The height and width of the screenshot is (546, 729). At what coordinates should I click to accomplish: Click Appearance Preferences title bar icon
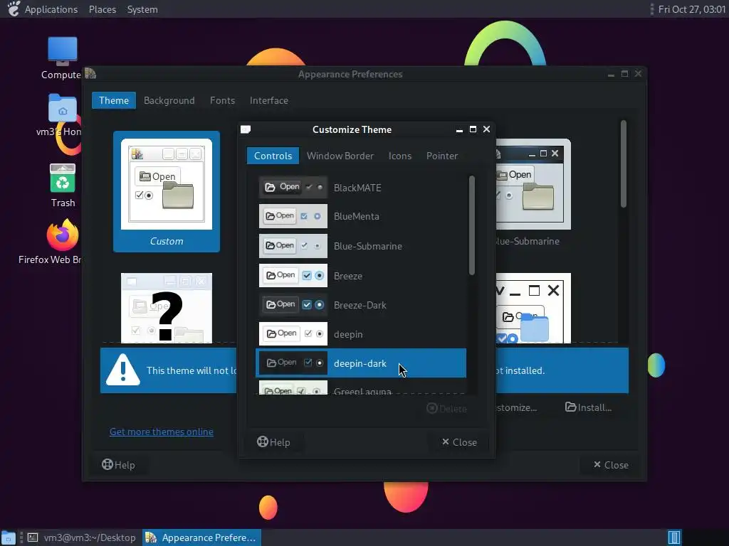(x=90, y=73)
